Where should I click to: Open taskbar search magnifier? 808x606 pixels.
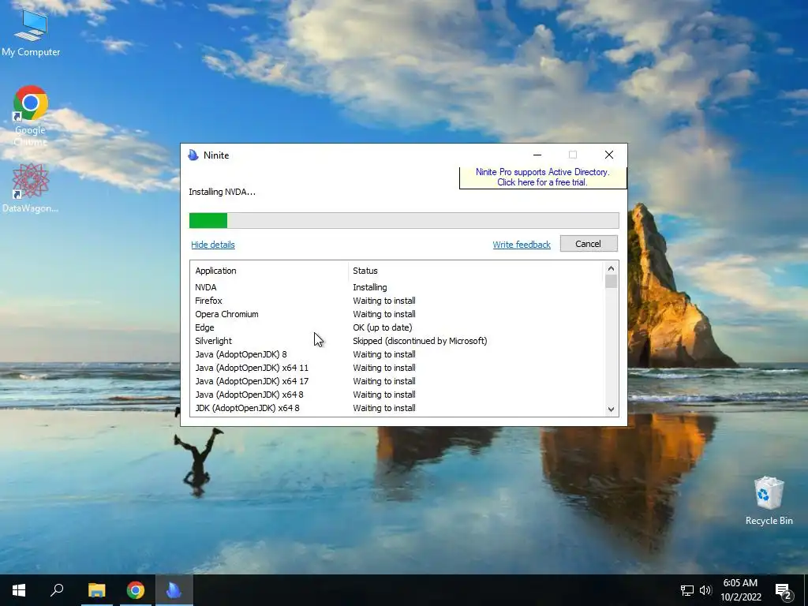[57, 590]
